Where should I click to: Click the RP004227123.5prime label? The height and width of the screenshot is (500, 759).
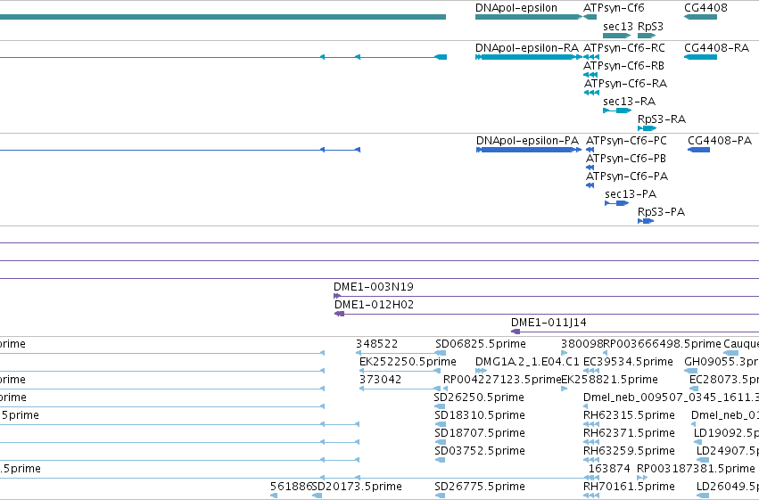(502, 380)
